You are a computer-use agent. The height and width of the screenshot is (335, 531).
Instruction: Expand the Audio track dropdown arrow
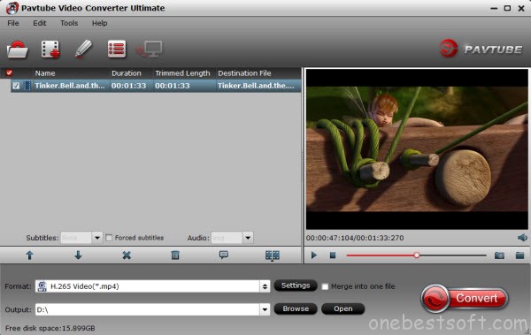point(248,238)
